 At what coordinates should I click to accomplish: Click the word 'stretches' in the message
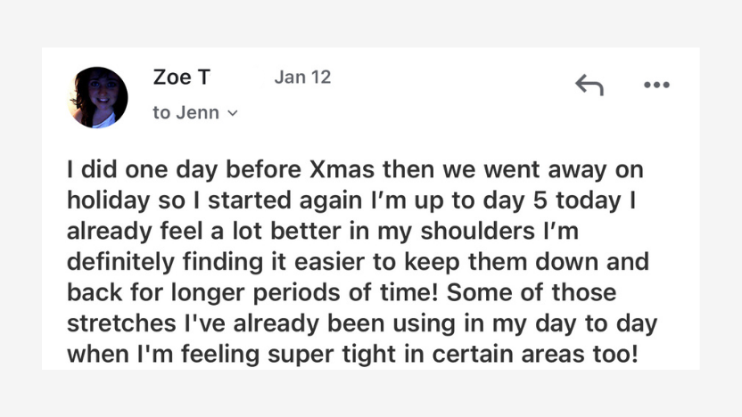point(121,323)
